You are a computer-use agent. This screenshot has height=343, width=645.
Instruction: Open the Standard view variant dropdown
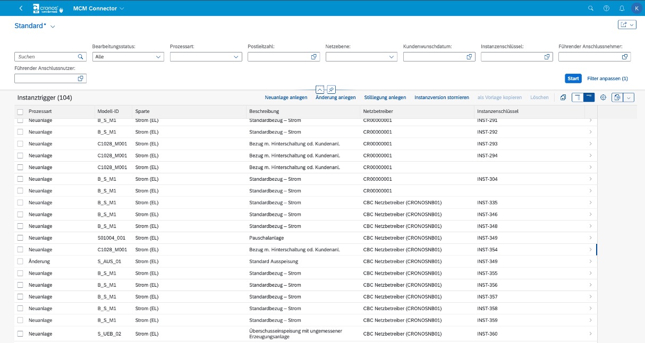(x=53, y=27)
